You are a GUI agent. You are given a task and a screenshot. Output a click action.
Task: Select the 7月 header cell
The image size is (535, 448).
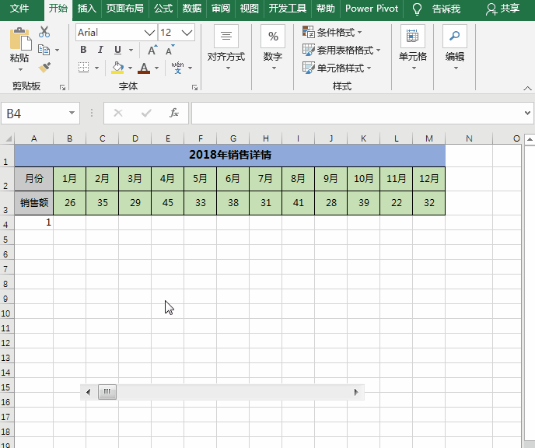click(265, 179)
